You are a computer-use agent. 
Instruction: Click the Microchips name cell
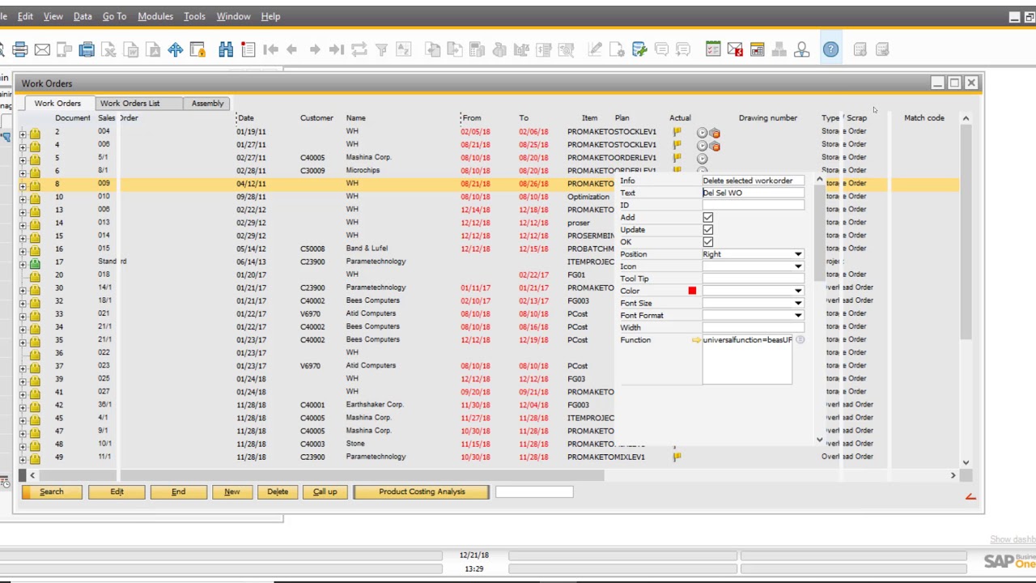coord(363,171)
